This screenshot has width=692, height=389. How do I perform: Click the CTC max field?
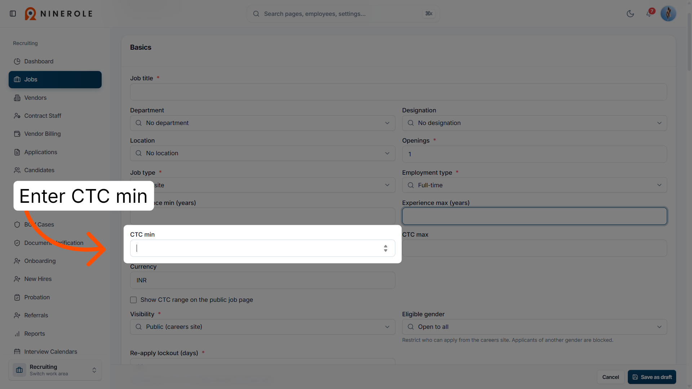pos(534,248)
